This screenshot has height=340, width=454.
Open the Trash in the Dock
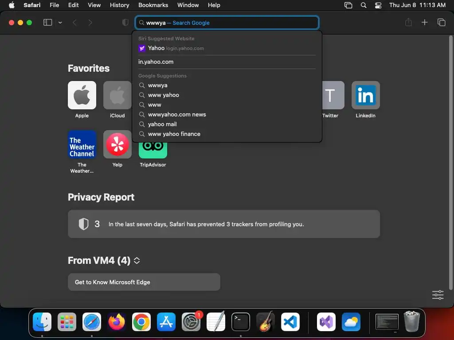412,321
